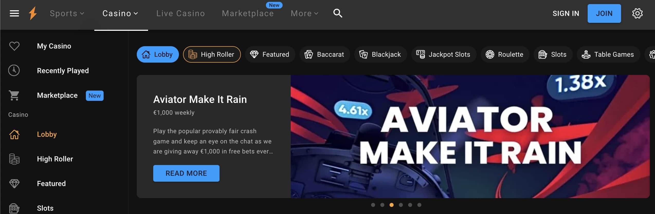
Task: Select the Jackpot Slots category chip
Action: tap(444, 54)
